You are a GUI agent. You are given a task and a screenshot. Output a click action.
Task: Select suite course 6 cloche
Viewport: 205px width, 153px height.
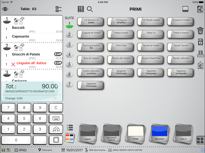point(69,74)
